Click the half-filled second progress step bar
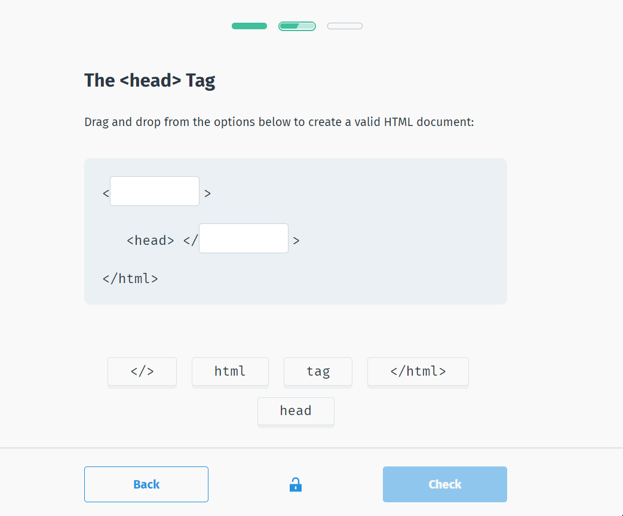This screenshot has width=623, height=516. pyautogui.click(x=297, y=26)
